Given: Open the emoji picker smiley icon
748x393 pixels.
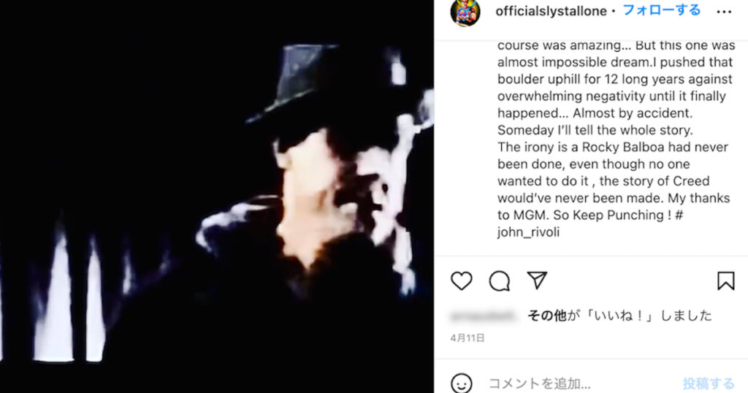Looking at the screenshot, I should click(x=462, y=383).
